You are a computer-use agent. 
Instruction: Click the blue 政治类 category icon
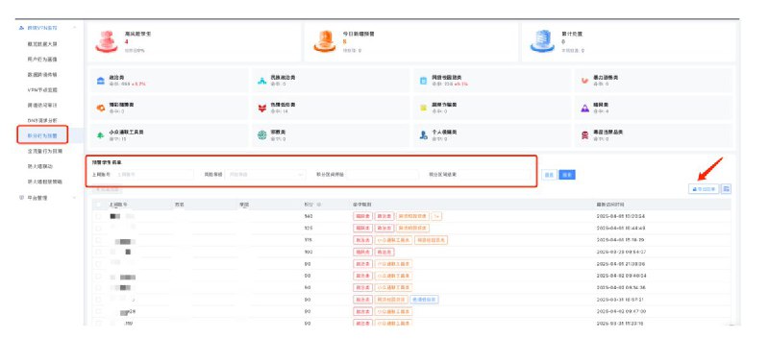click(101, 81)
